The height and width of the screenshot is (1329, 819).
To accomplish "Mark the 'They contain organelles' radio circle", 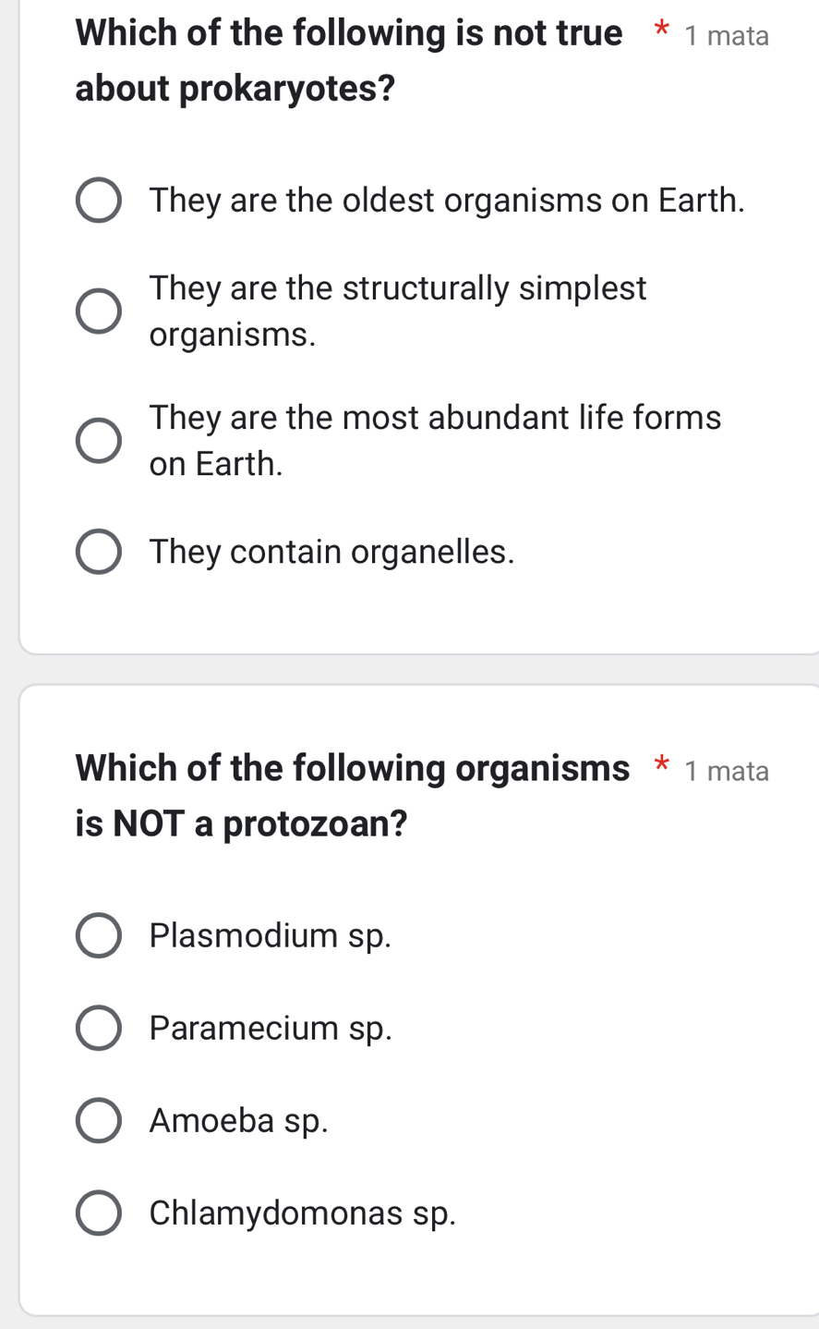I will pos(98,553).
